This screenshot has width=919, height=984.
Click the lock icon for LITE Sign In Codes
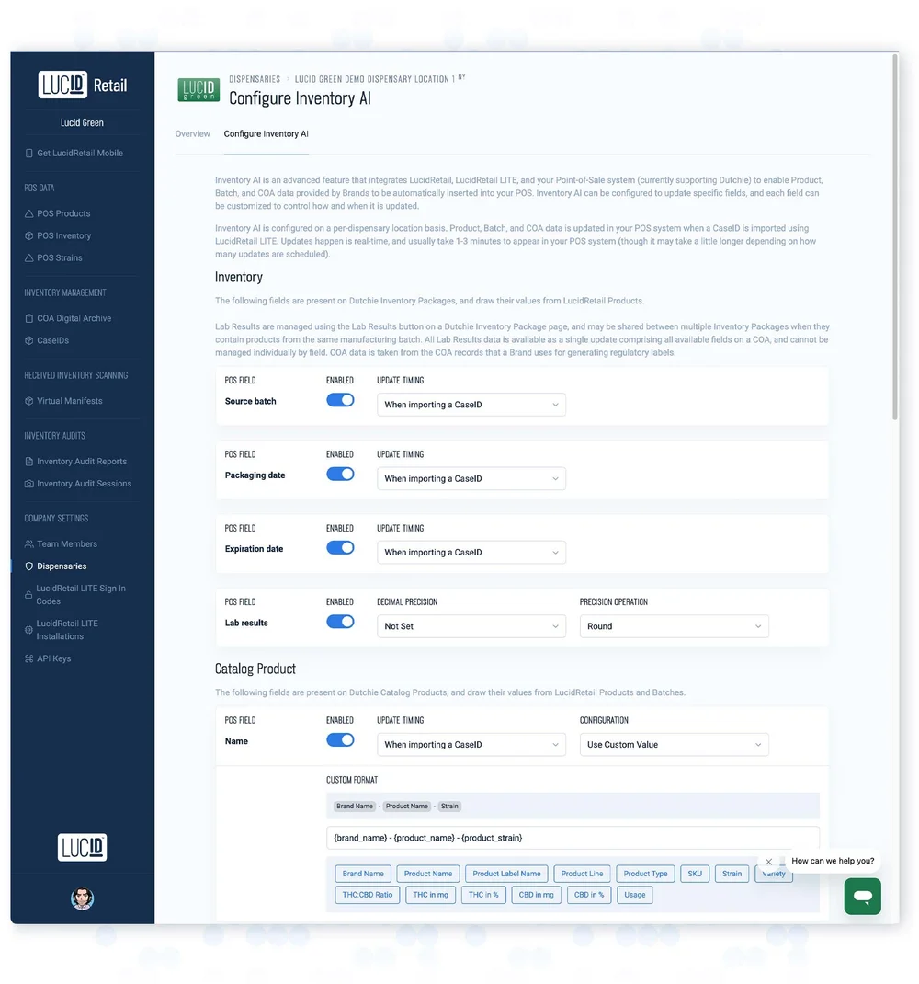28,595
